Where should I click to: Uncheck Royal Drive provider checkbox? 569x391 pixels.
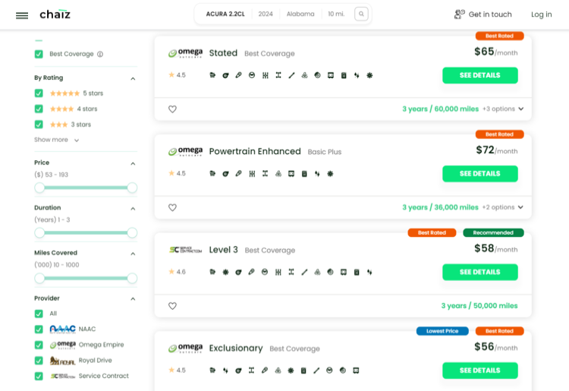click(39, 361)
